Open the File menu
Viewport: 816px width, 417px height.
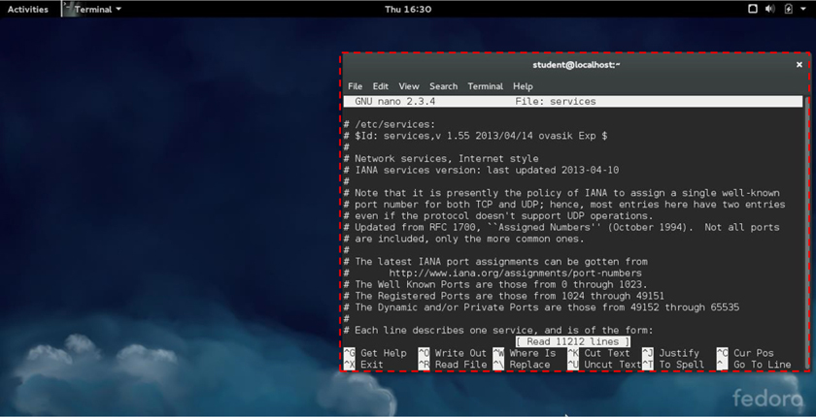point(355,86)
